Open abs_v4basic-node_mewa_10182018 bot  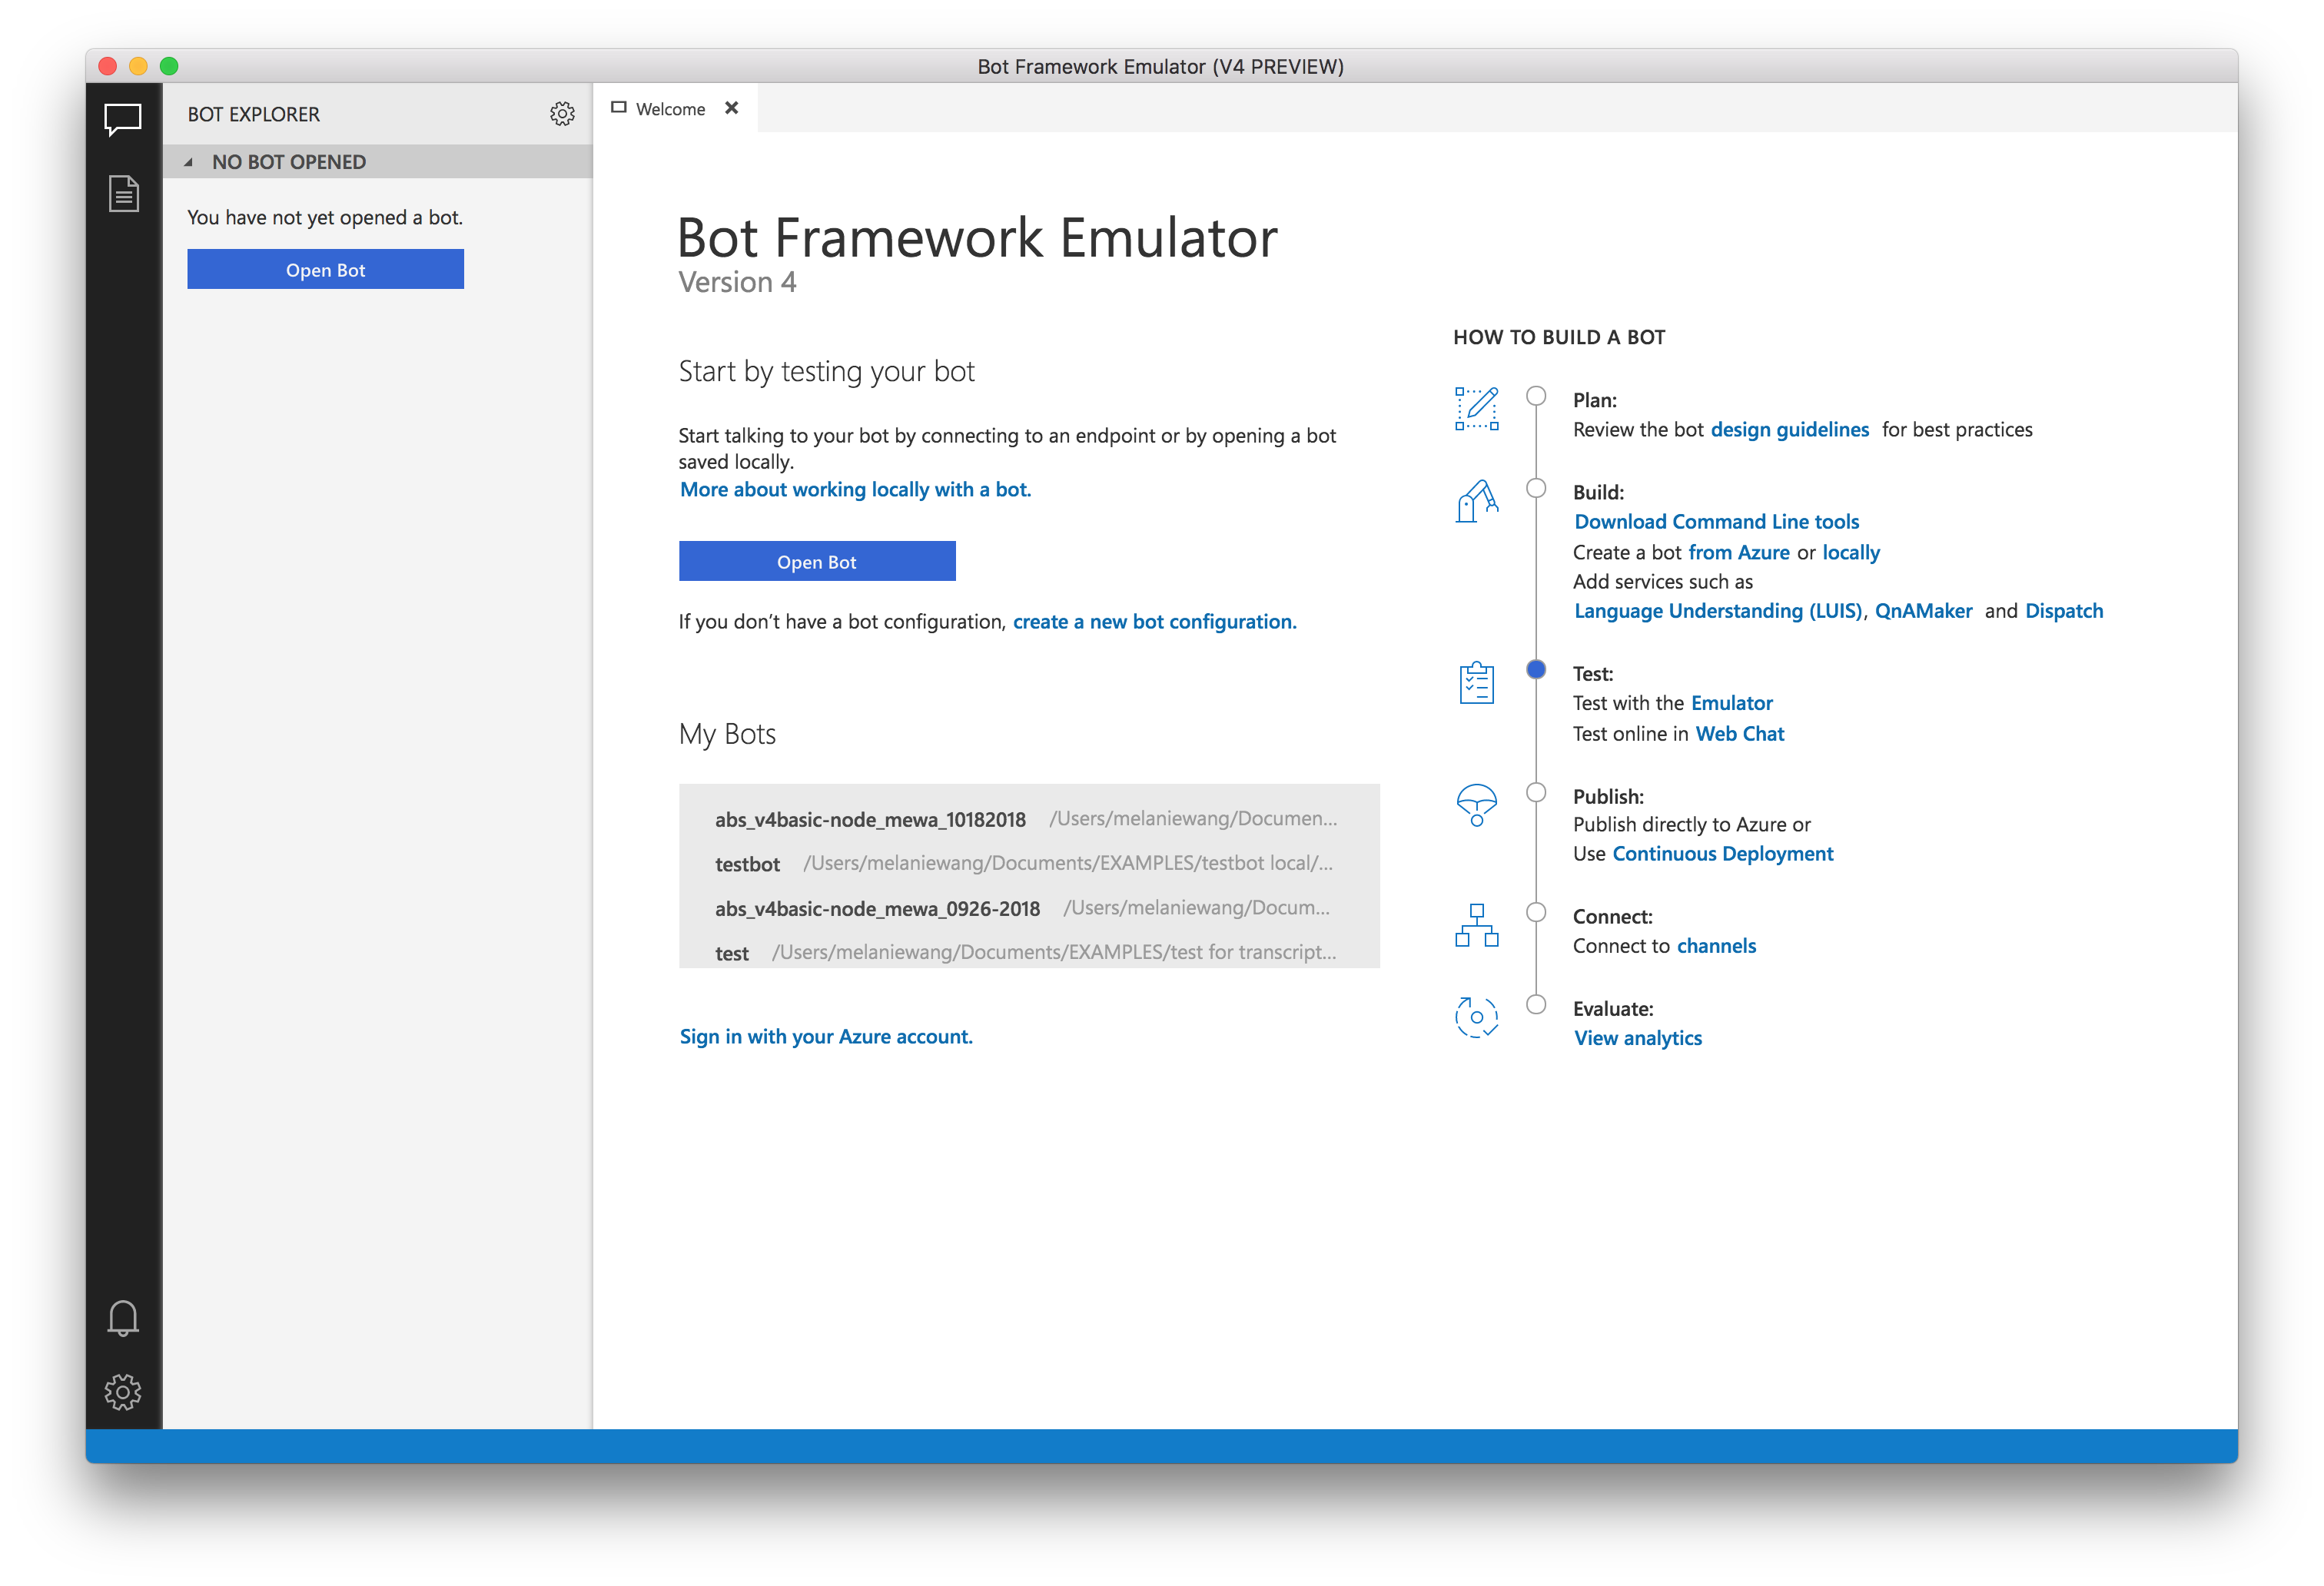tap(1028, 819)
